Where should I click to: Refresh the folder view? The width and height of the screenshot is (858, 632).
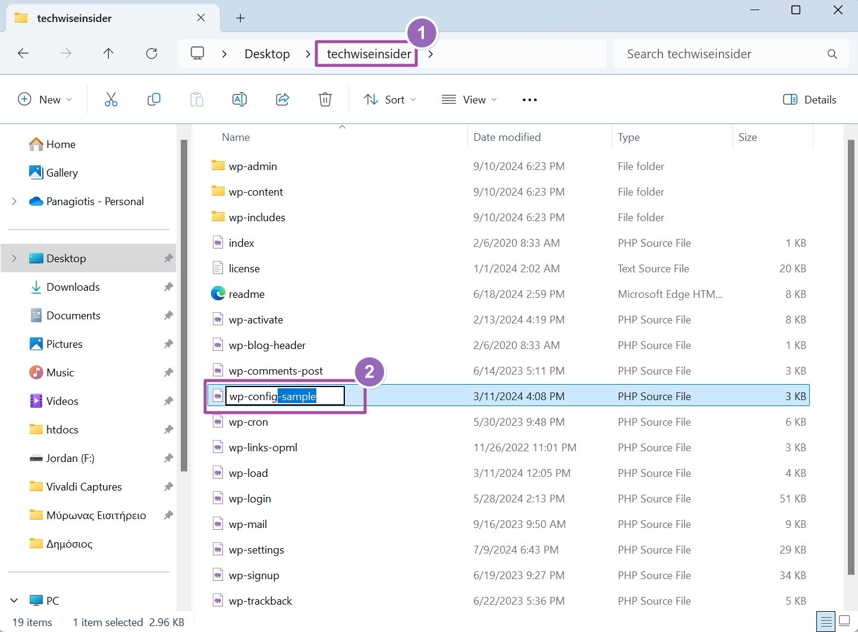[x=152, y=54]
